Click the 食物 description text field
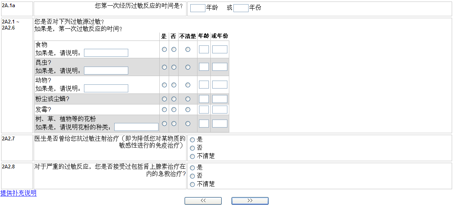Screen dimensions: 454x207 pos(106,53)
